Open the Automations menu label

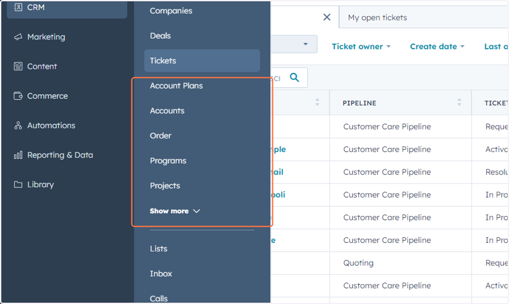[51, 126]
